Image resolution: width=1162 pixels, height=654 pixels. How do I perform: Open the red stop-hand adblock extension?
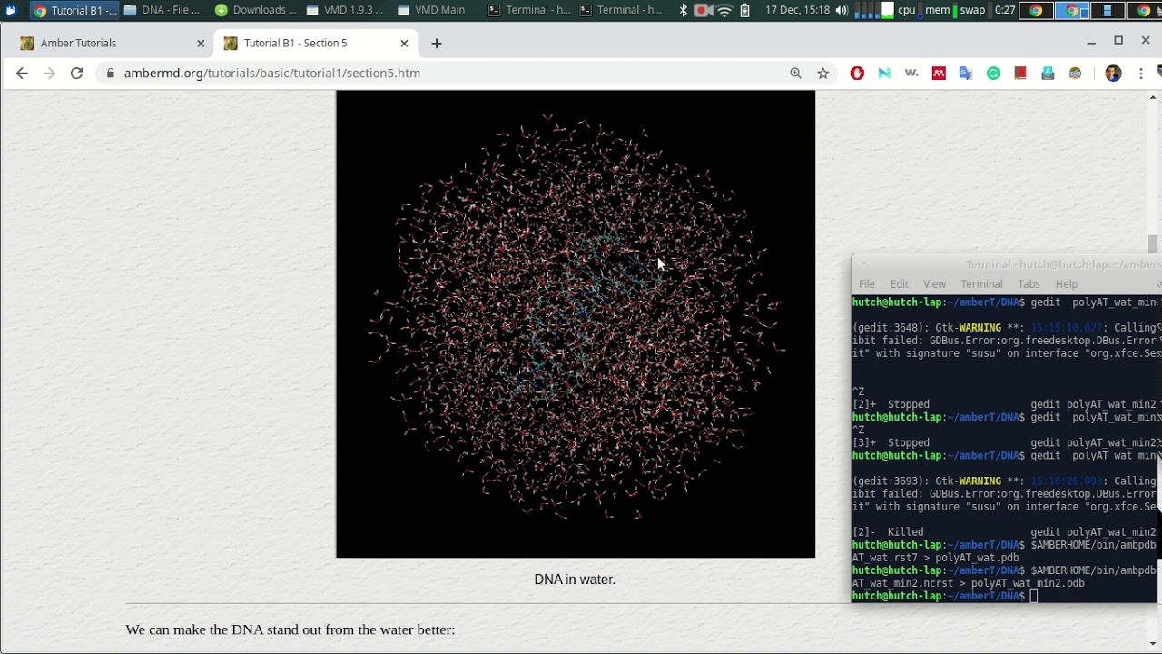coord(857,73)
